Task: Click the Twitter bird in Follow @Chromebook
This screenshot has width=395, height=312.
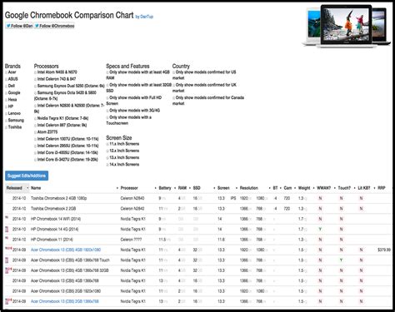Action: pos(37,26)
